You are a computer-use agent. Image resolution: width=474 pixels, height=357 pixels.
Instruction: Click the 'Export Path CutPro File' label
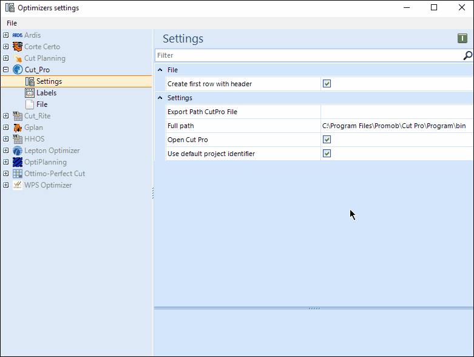tap(202, 112)
